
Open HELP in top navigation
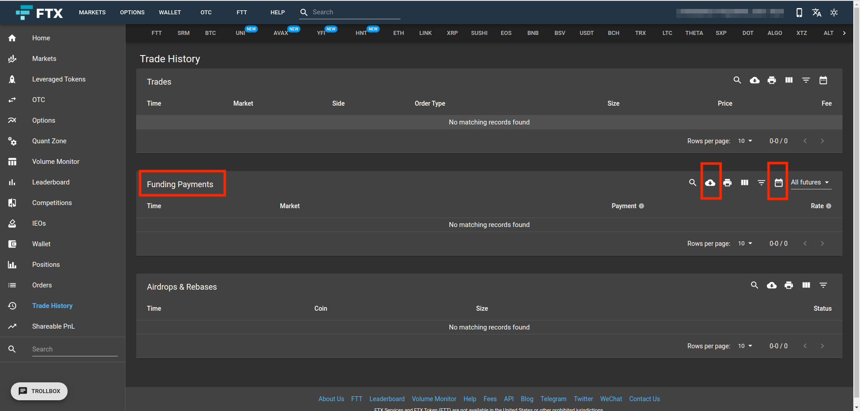(278, 13)
